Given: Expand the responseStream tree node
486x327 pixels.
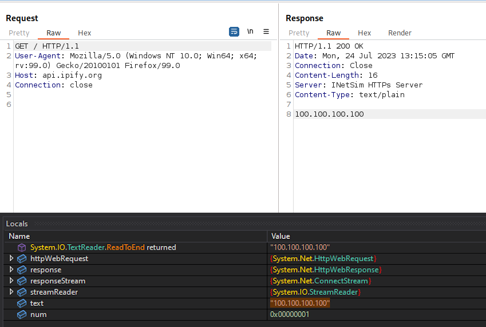Looking at the screenshot, I should 11,281.
